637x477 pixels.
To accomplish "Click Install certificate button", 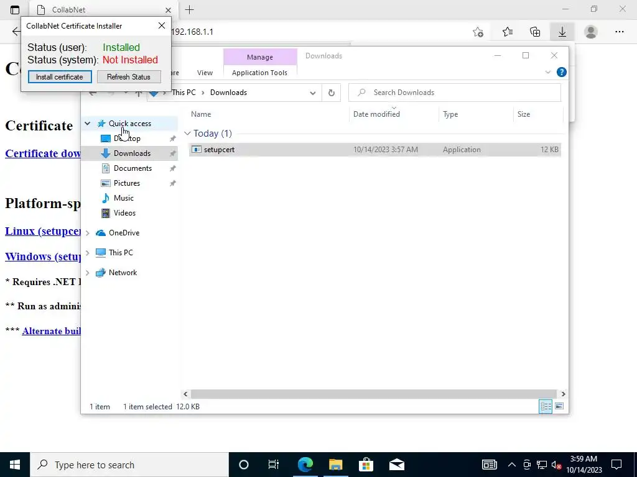I will click(x=60, y=76).
